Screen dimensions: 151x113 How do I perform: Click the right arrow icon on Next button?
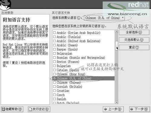132,109
